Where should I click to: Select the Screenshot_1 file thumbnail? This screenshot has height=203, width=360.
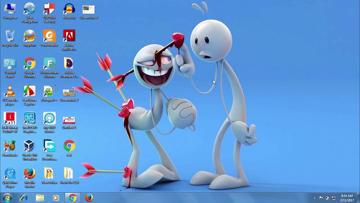89,11
